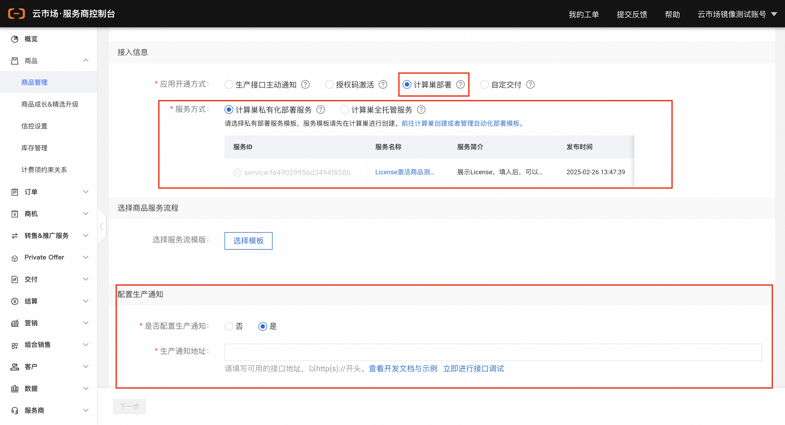Expand the 商机 menu chevron
Image resolution: width=785 pixels, height=425 pixels.
click(86, 214)
